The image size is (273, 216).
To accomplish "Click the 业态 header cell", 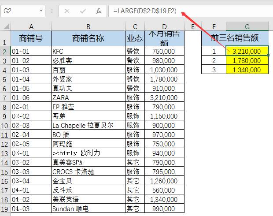I will 135,38.
